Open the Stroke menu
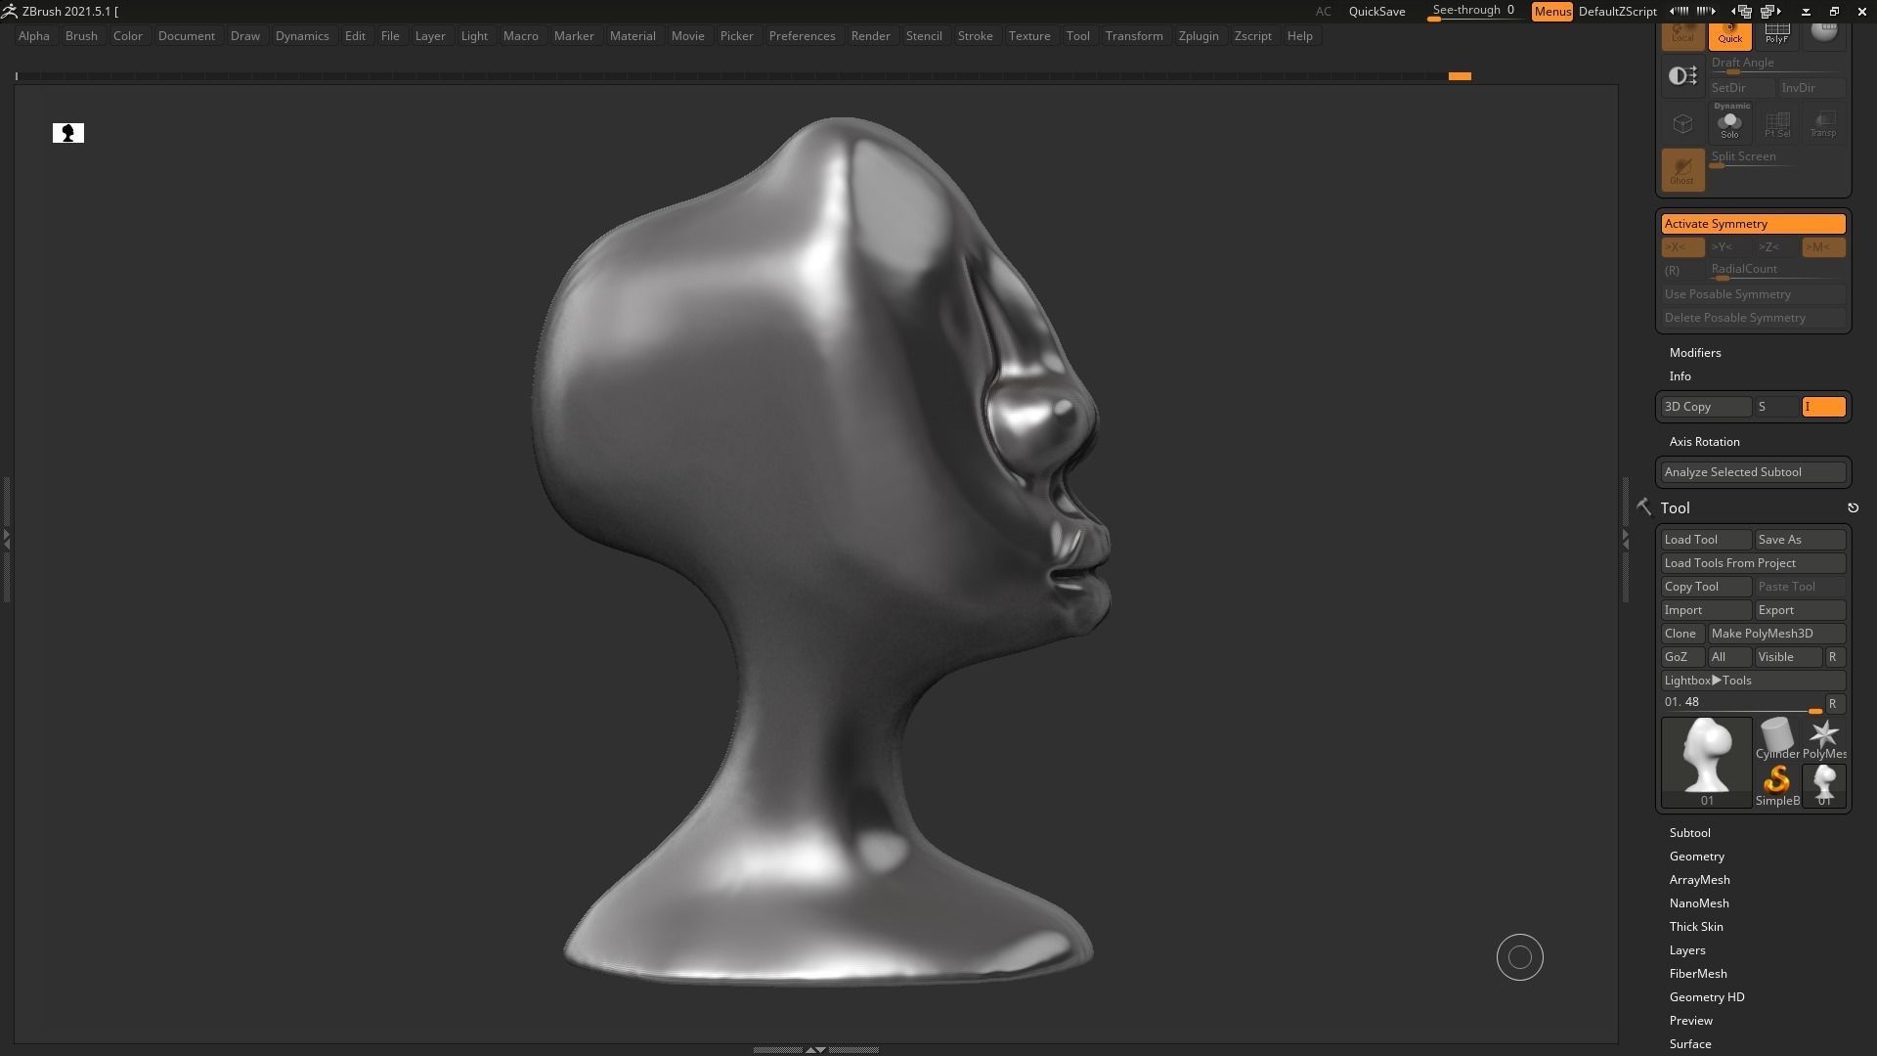Screen dimensions: 1877x1056 click(x=975, y=36)
